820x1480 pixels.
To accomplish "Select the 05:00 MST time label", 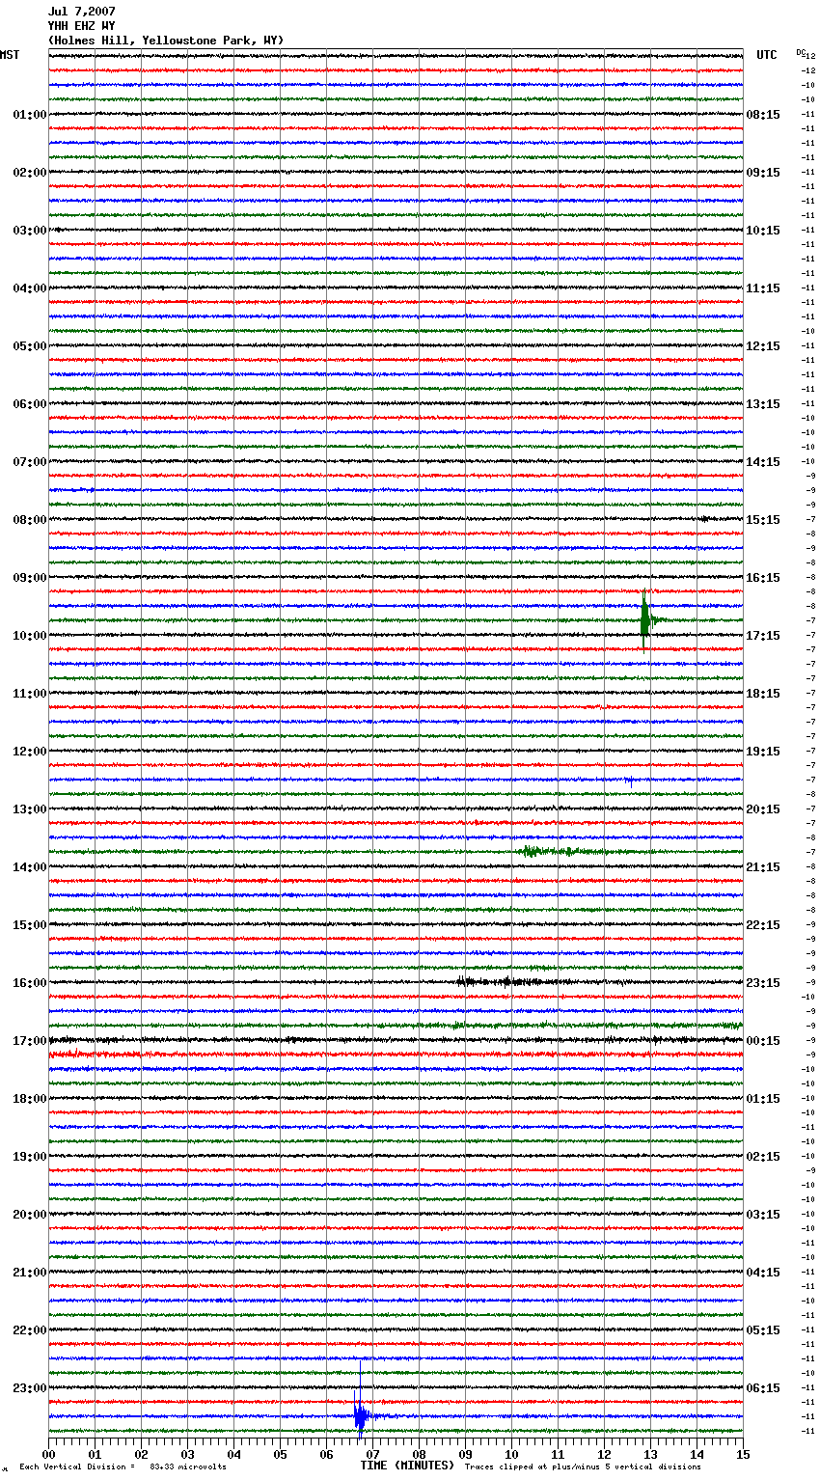I will pos(30,346).
